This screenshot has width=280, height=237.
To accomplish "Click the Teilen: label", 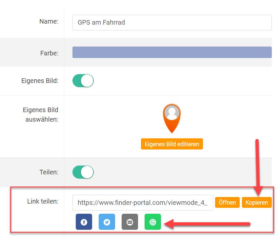I will 49,172.
